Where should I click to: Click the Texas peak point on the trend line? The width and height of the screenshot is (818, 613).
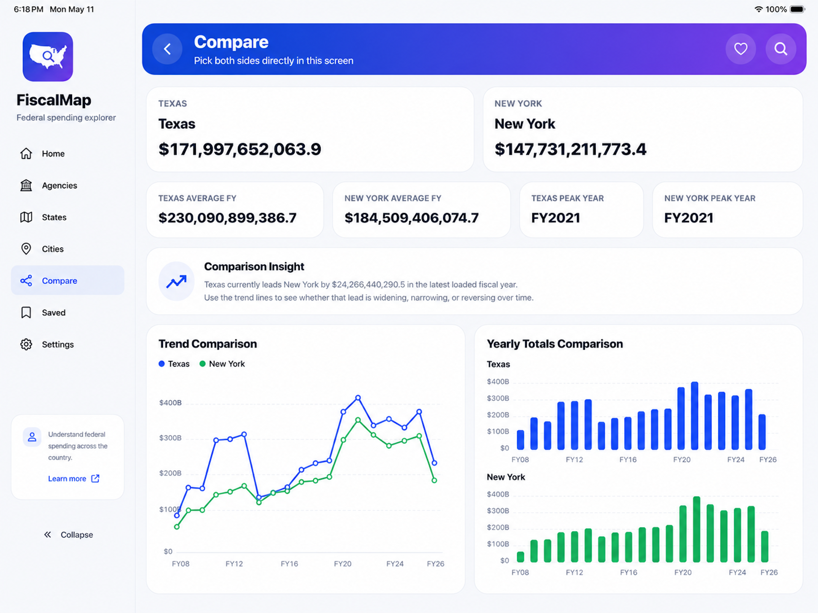[x=358, y=398]
